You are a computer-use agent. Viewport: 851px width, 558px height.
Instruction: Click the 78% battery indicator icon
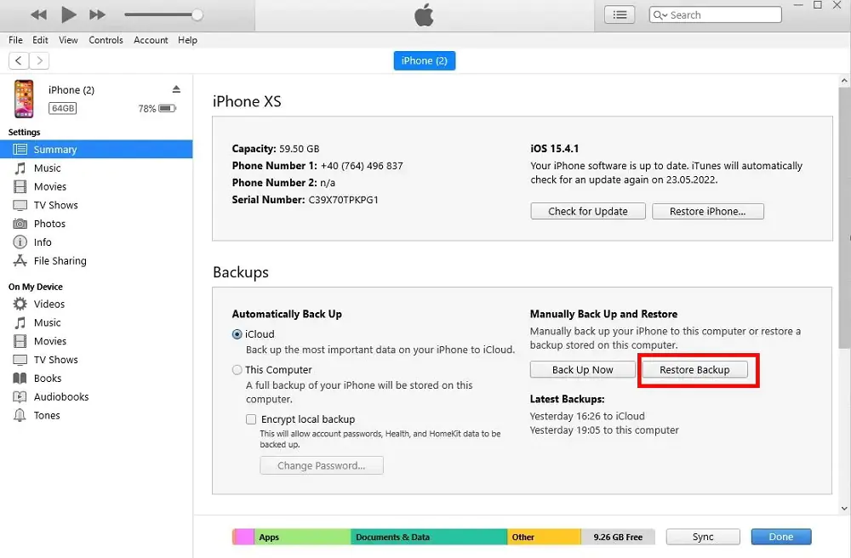pyautogui.click(x=167, y=109)
